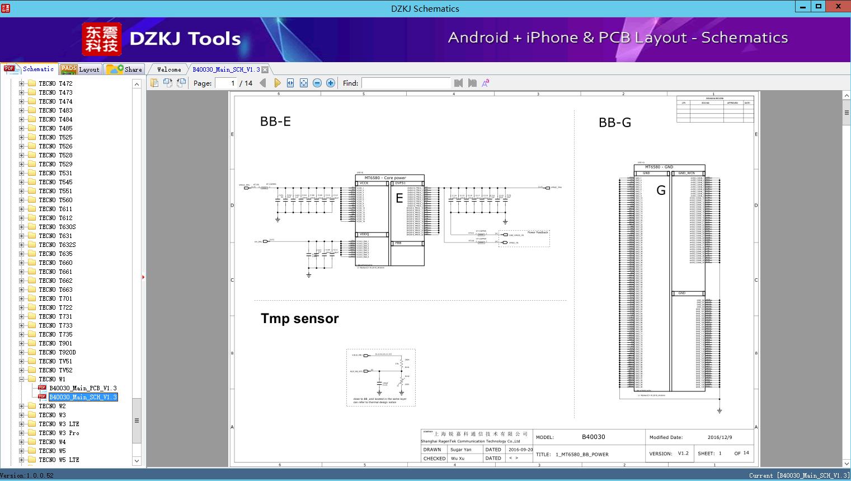Click the tree panel scroll down arrow

pyautogui.click(x=137, y=461)
